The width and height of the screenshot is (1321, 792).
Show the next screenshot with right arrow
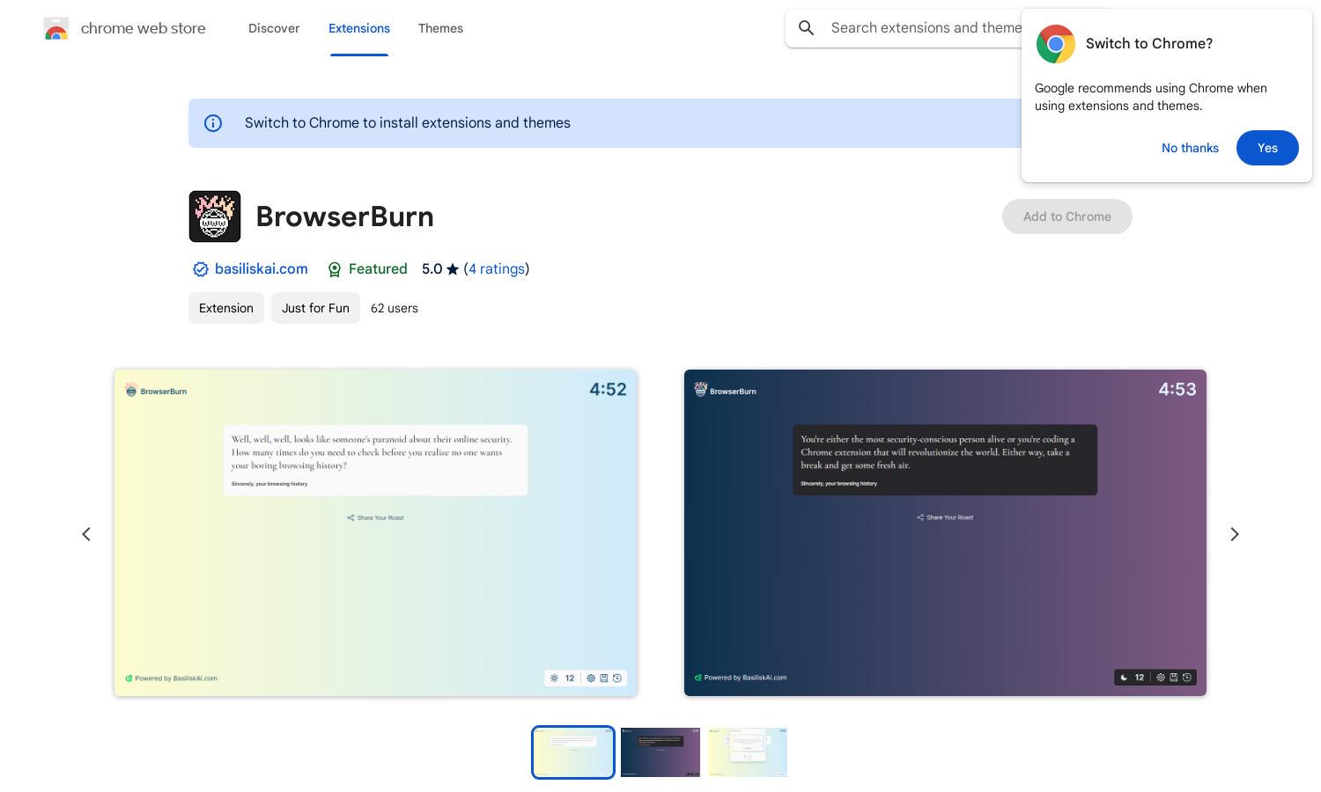pyautogui.click(x=1235, y=534)
